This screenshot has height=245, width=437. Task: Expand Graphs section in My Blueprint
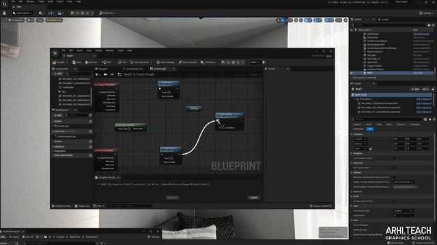(53, 121)
